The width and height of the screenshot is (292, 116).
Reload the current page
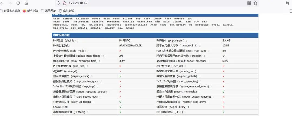pyautogui.click(x=18, y=3)
